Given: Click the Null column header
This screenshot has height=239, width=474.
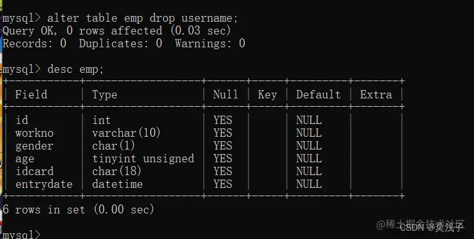Looking at the screenshot, I should point(226,95).
